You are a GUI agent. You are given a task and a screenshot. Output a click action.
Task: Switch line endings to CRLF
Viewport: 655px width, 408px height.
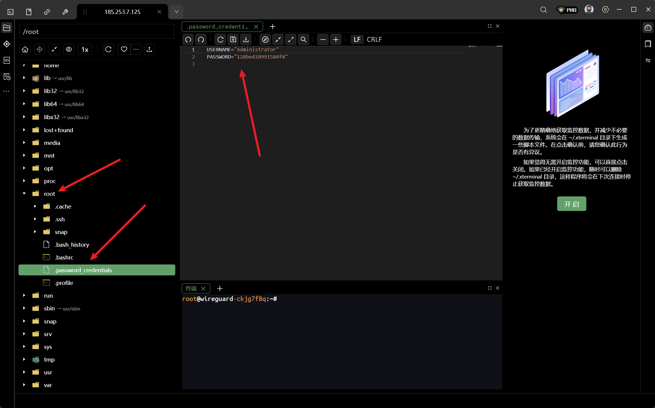374,39
